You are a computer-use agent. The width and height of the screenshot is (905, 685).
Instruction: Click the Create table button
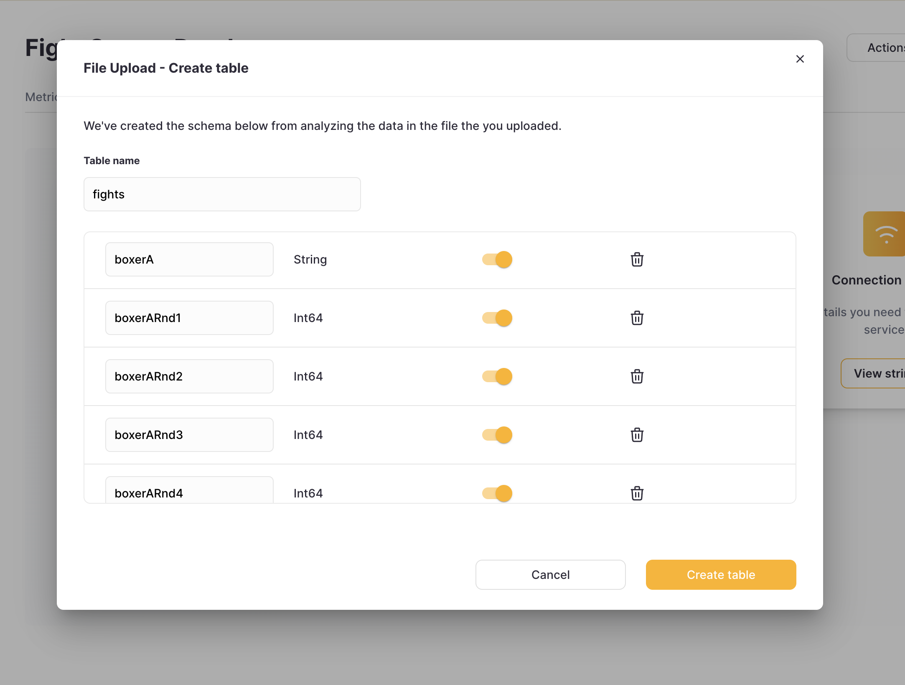pyautogui.click(x=721, y=575)
